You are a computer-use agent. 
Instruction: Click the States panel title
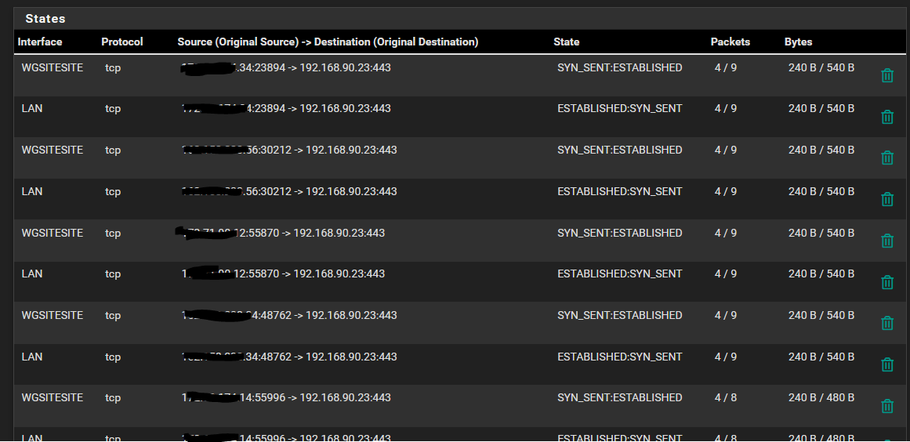[45, 18]
